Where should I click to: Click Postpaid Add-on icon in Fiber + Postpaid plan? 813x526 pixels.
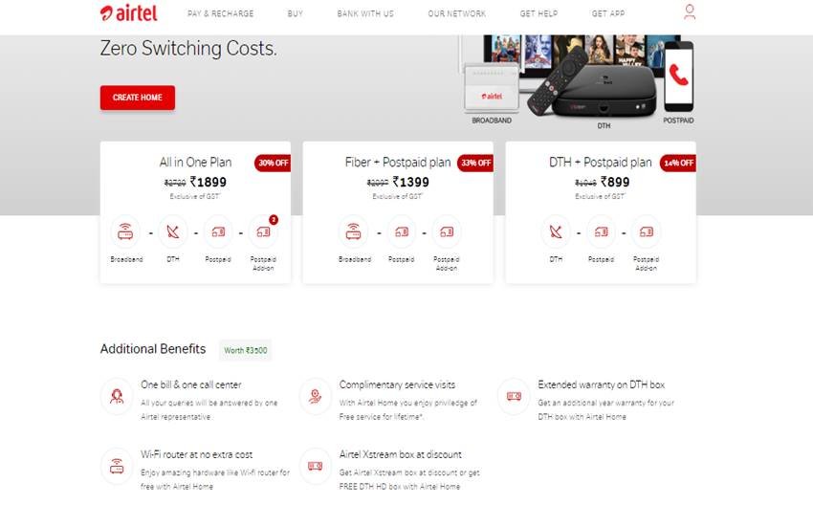[x=447, y=231]
